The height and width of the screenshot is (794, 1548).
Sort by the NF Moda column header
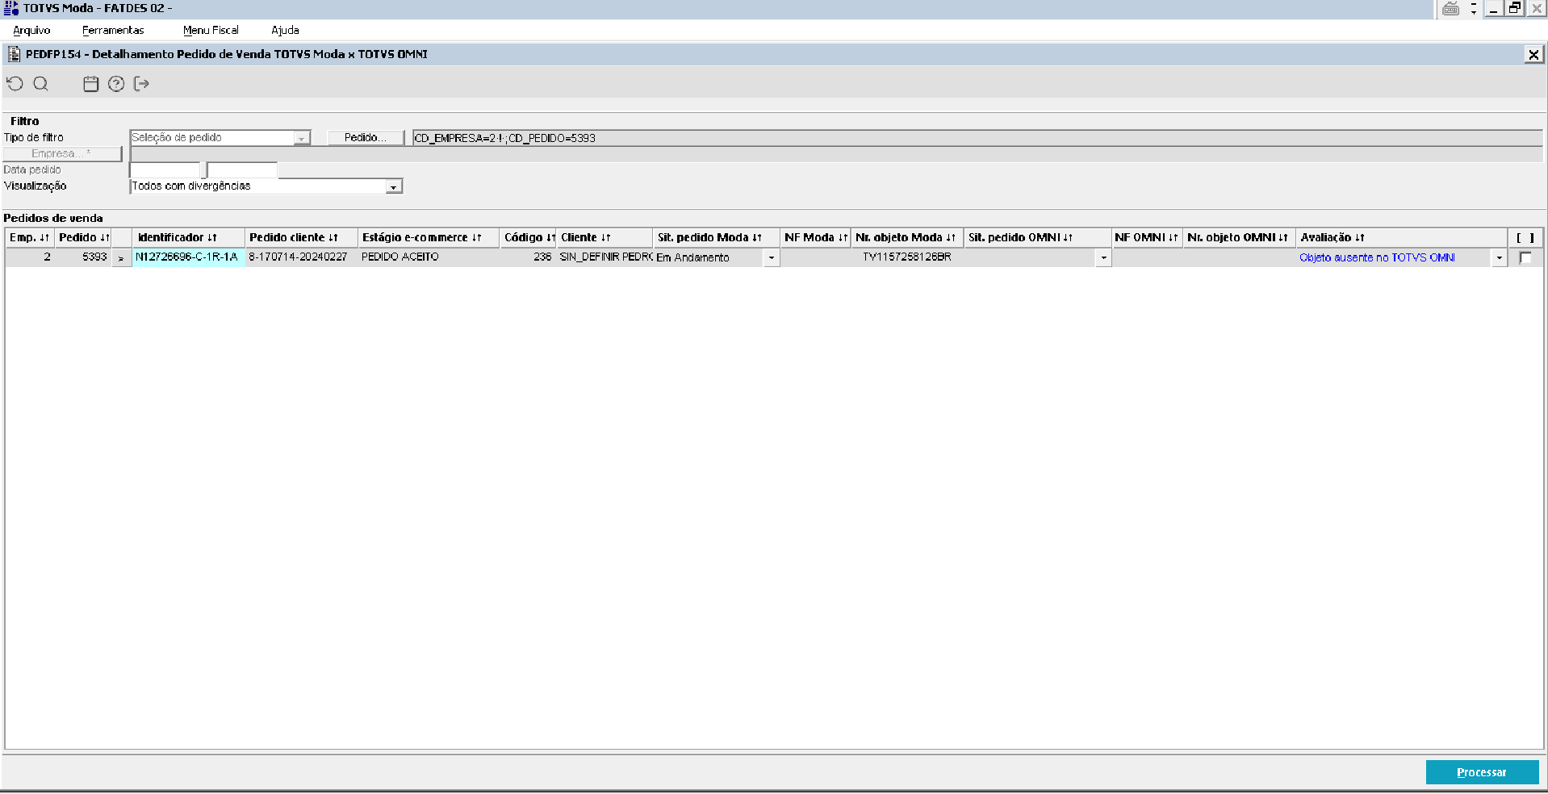(815, 237)
